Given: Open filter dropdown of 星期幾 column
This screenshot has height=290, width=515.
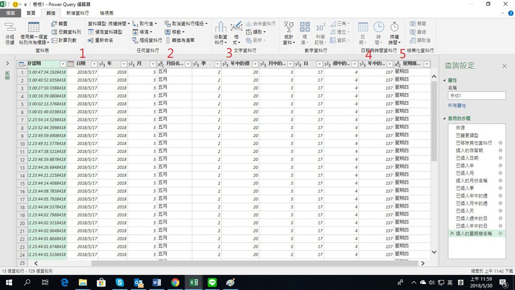Looking at the screenshot, I should coord(426,64).
